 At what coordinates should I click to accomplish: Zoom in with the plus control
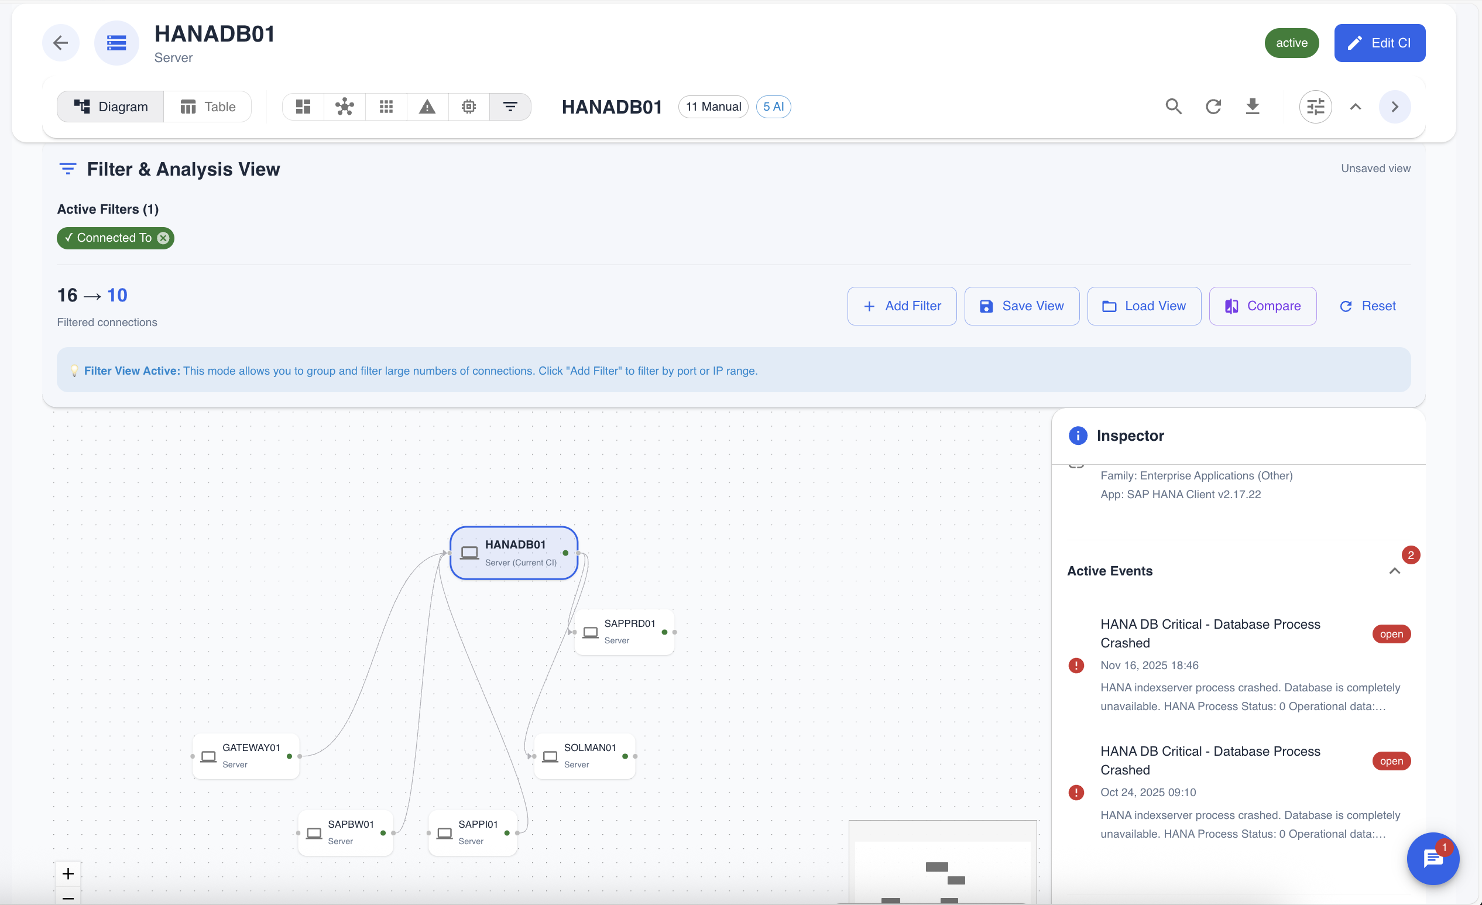pyautogui.click(x=68, y=873)
